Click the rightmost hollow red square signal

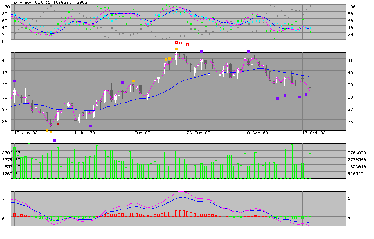pos(187,45)
